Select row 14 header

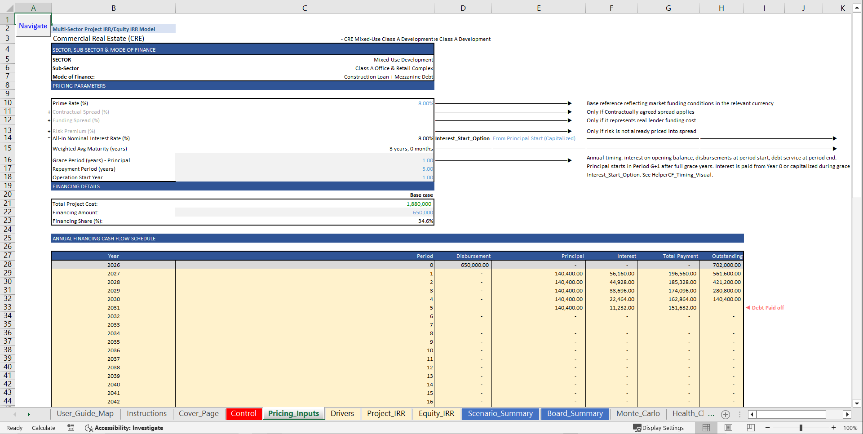coord(8,138)
